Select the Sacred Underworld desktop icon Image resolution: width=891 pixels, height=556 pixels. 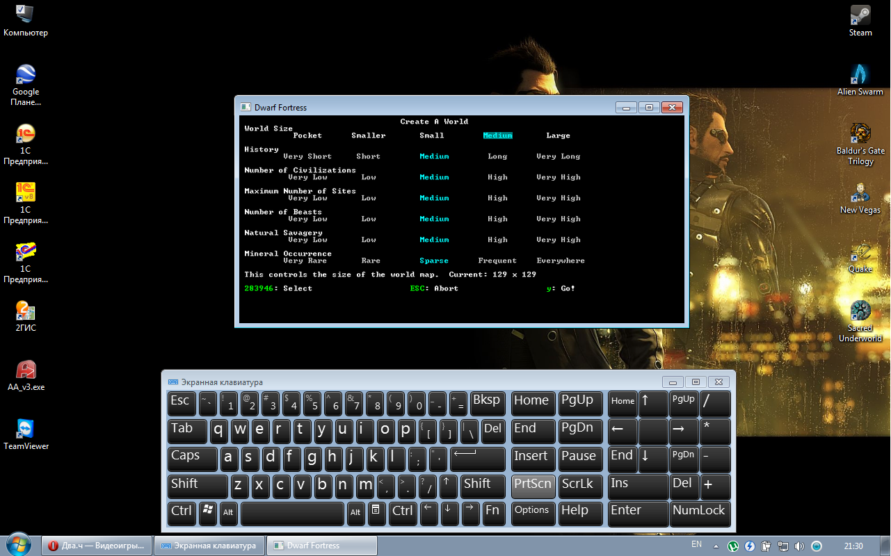tap(860, 321)
